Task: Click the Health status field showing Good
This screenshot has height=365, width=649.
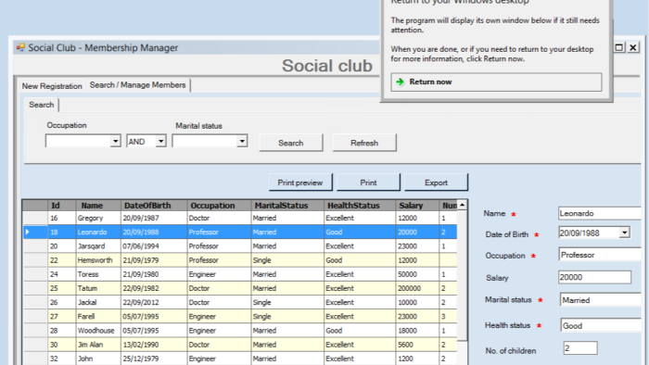Action: [x=601, y=326]
